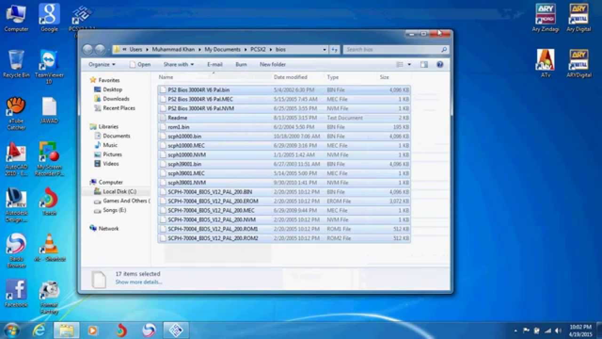Open the TeamViewer 10 desktop shortcut
This screenshot has height=339, width=602.
pos(49,67)
